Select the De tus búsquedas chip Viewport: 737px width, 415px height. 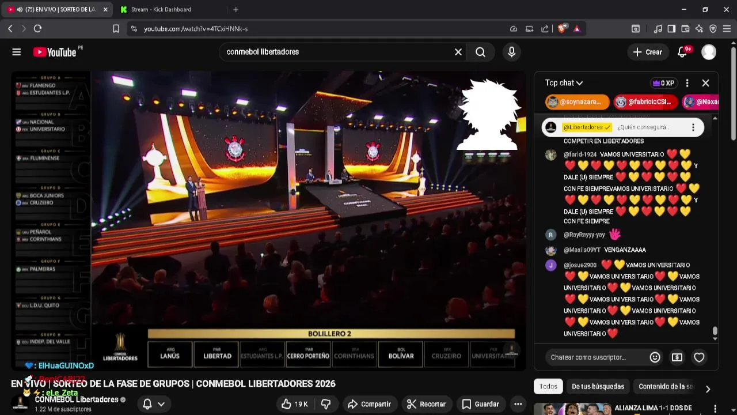(598, 387)
